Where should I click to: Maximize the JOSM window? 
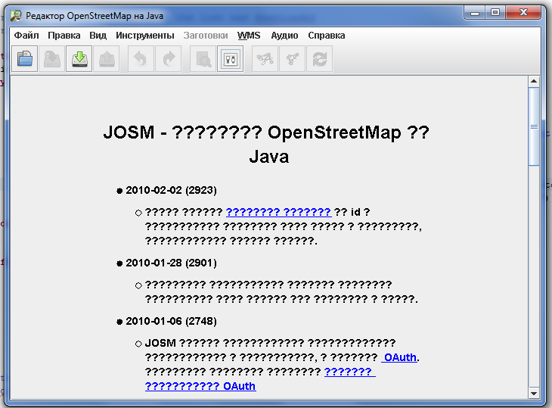[495, 12]
